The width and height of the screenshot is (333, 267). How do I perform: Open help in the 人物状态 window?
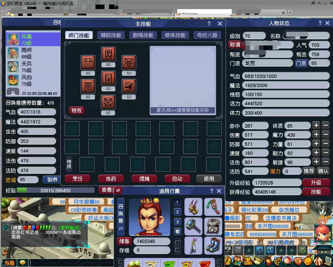point(320,23)
